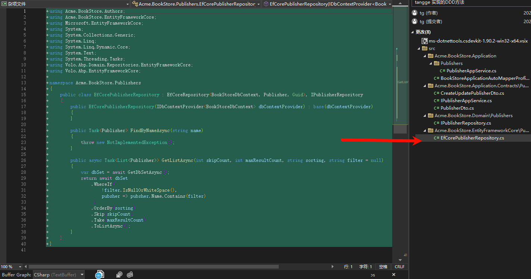Click line number 15 in gutter

click(24, 95)
